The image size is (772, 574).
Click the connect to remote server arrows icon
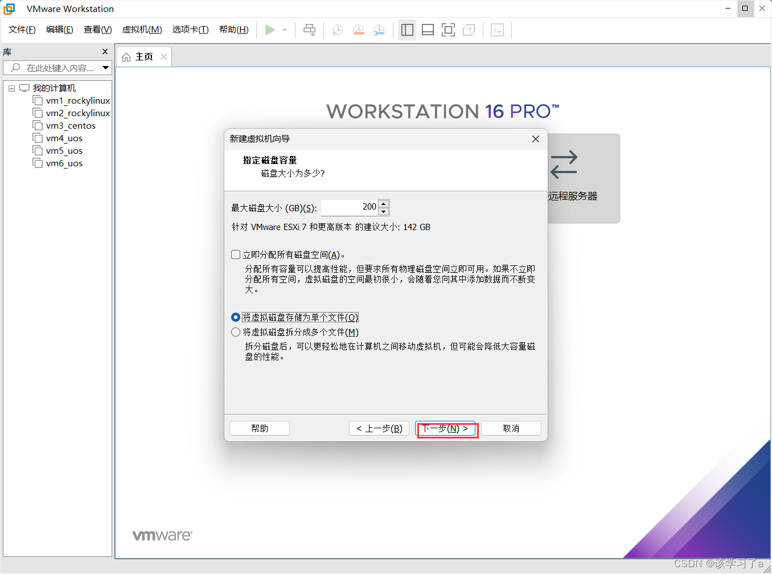(564, 165)
